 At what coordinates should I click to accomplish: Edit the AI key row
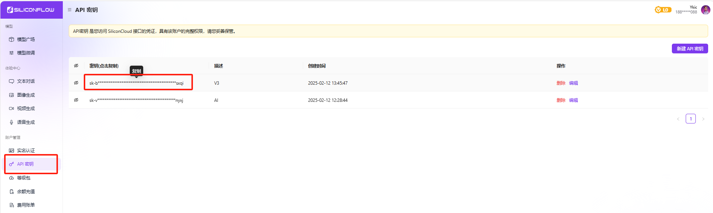(574, 100)
